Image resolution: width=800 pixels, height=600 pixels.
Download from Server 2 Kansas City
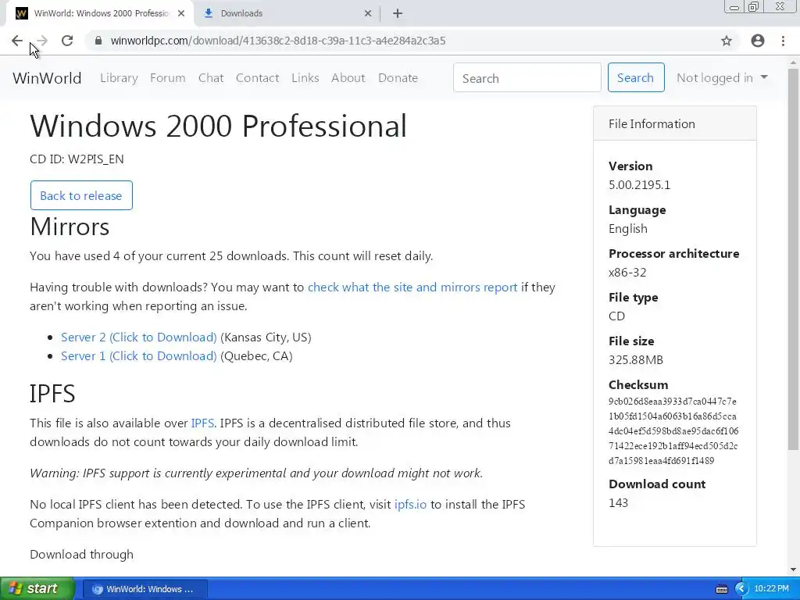point(139,337)
